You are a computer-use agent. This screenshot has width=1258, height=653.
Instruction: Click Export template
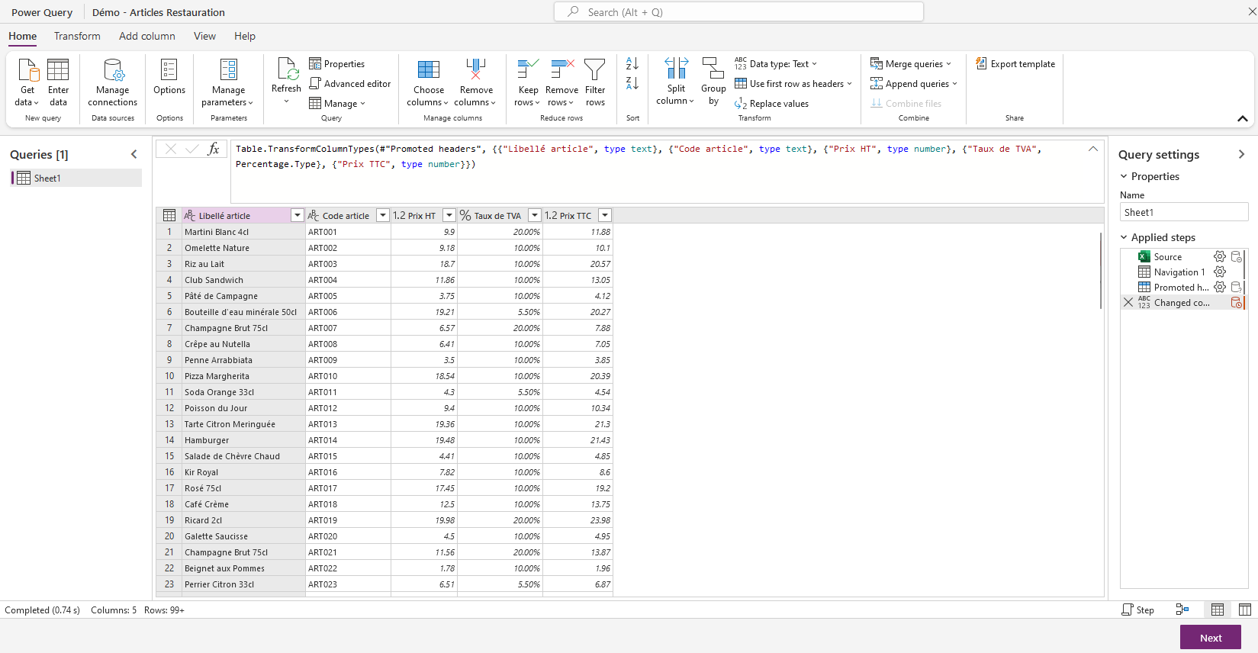click(1015, 64)
